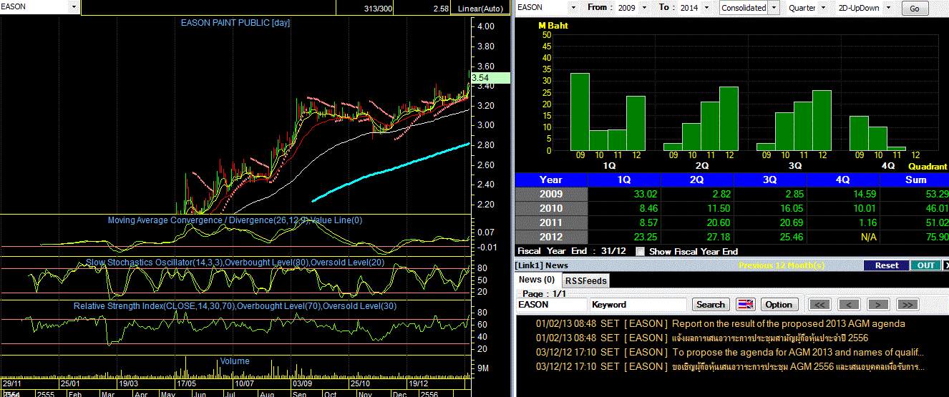
Task: Click the Relative Strength Index title label
Action: [x=235, y=306]
